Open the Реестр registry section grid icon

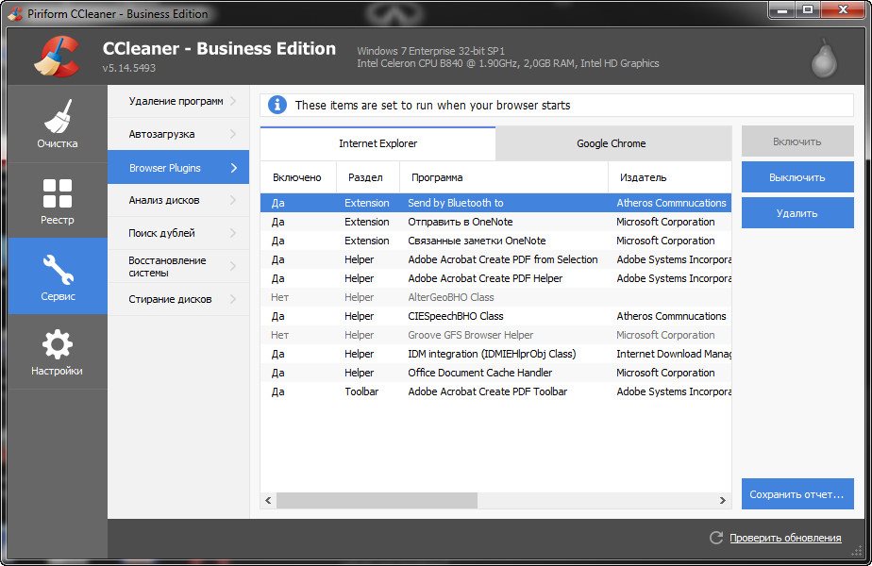click(x=58, y=193)
